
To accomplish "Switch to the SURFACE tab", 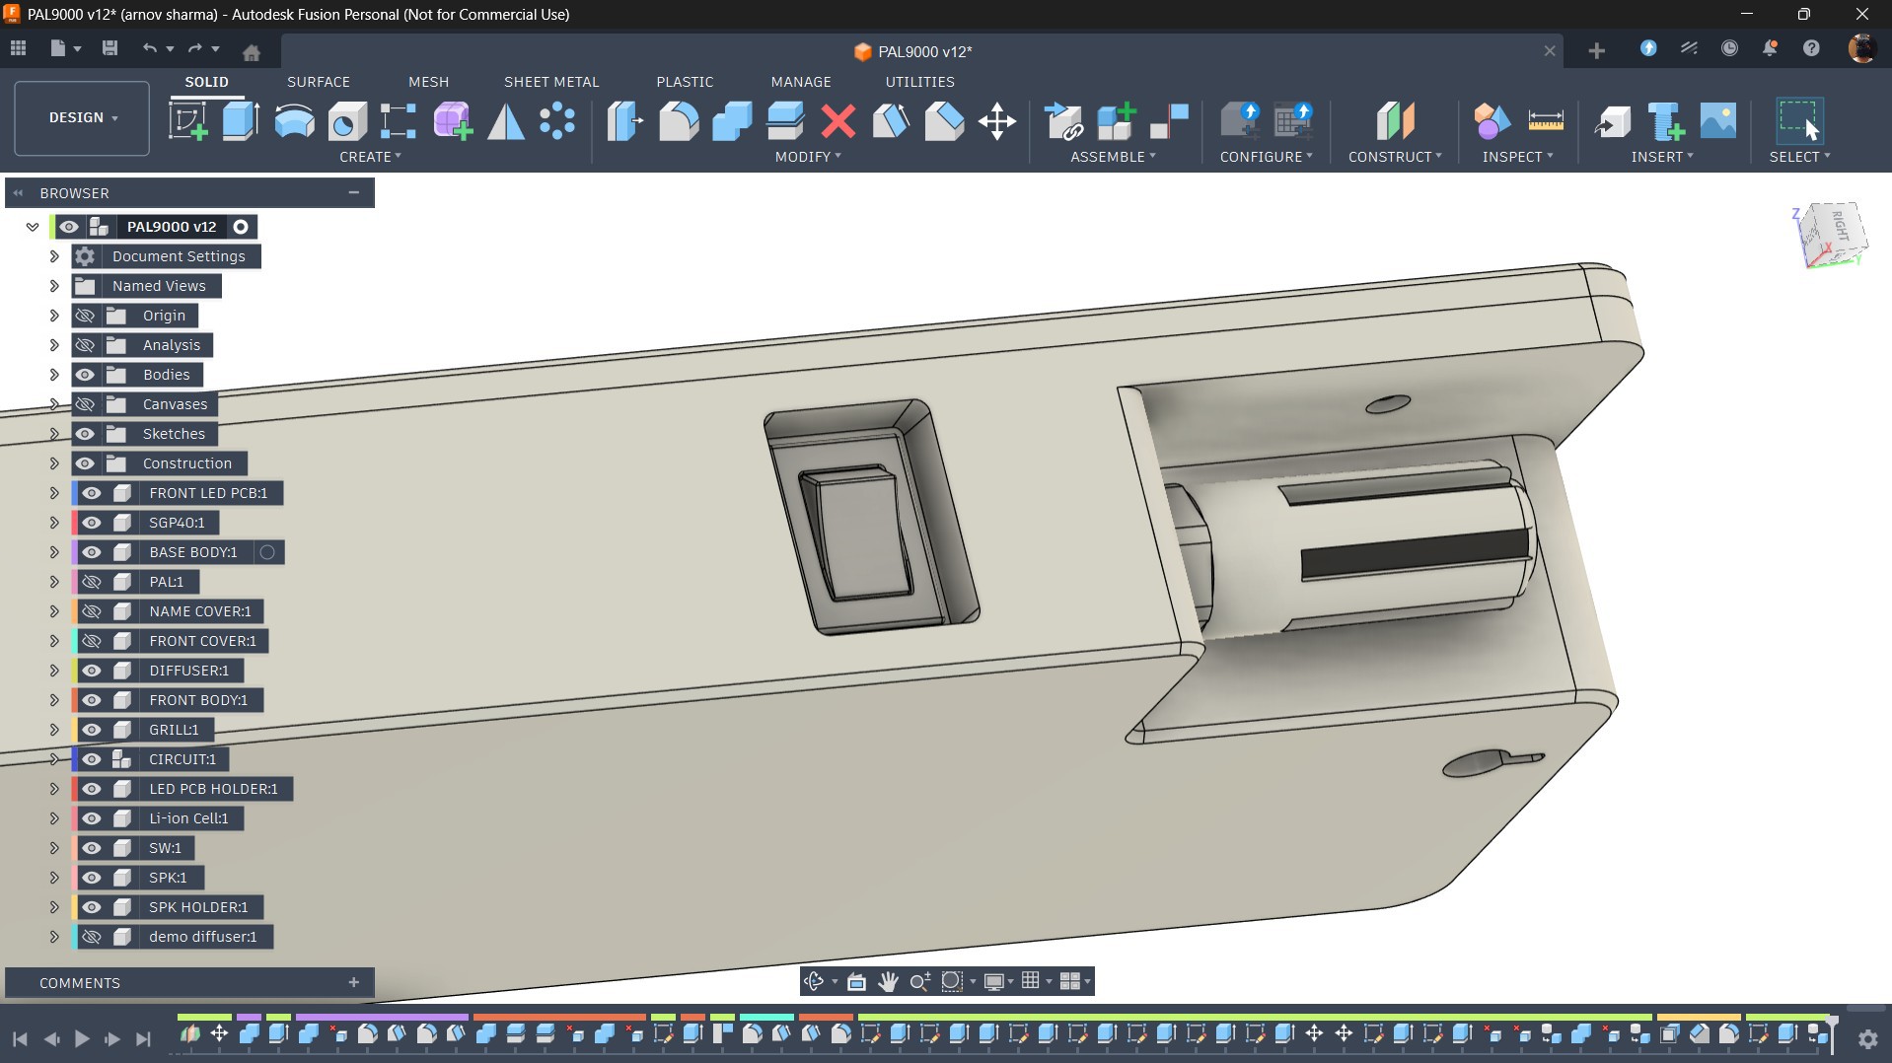I will tap(318, 82).
